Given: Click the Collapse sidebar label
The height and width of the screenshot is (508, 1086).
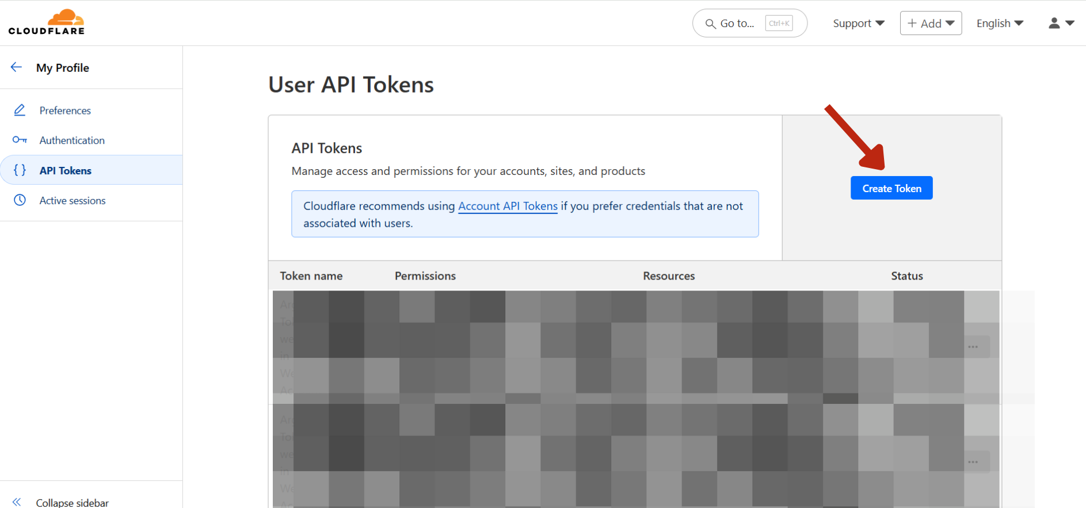Looking at the screenshot, I should coord(72,502).
